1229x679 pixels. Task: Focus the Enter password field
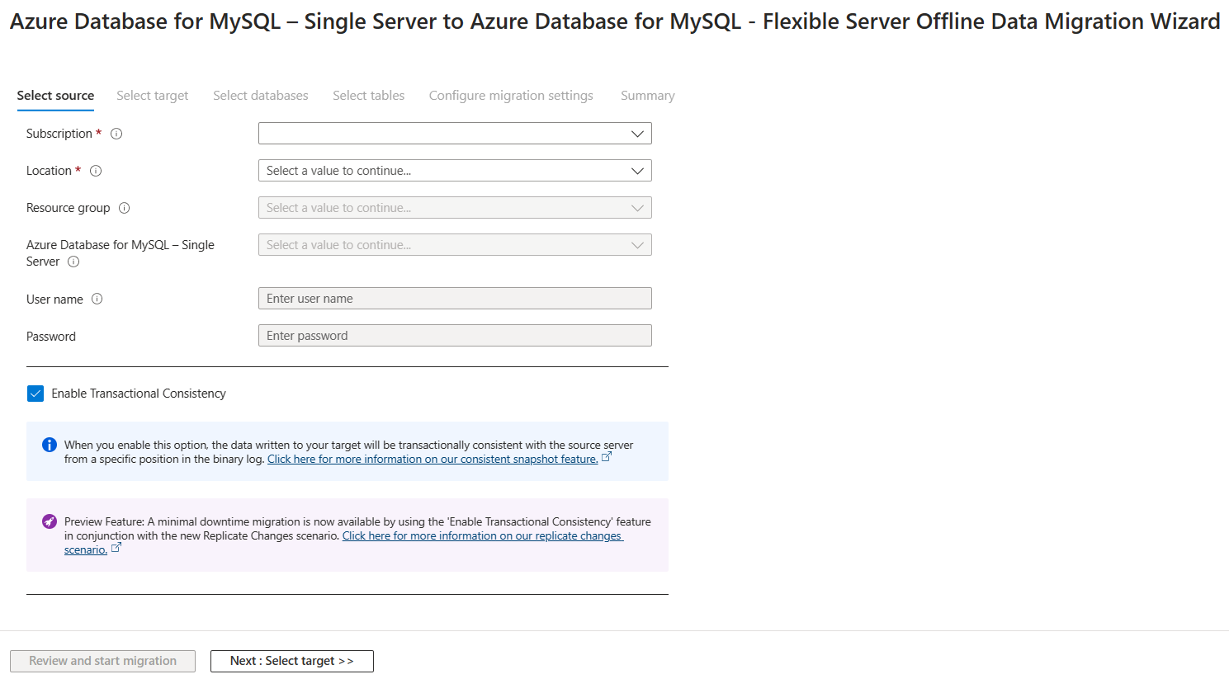(x=455, y=336)
